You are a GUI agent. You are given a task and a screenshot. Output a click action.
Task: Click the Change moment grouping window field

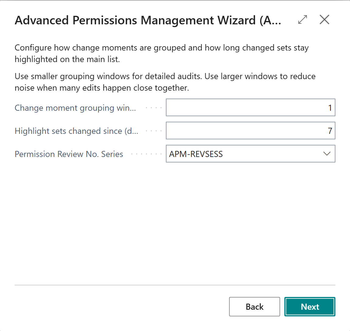(250, 107)
